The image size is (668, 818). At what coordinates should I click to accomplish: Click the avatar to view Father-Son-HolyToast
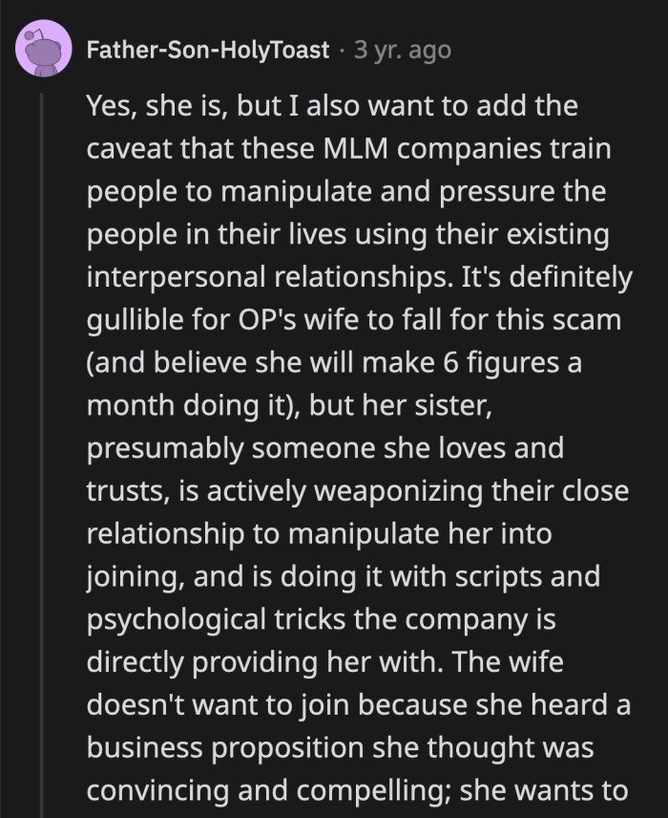coord(46,48)
